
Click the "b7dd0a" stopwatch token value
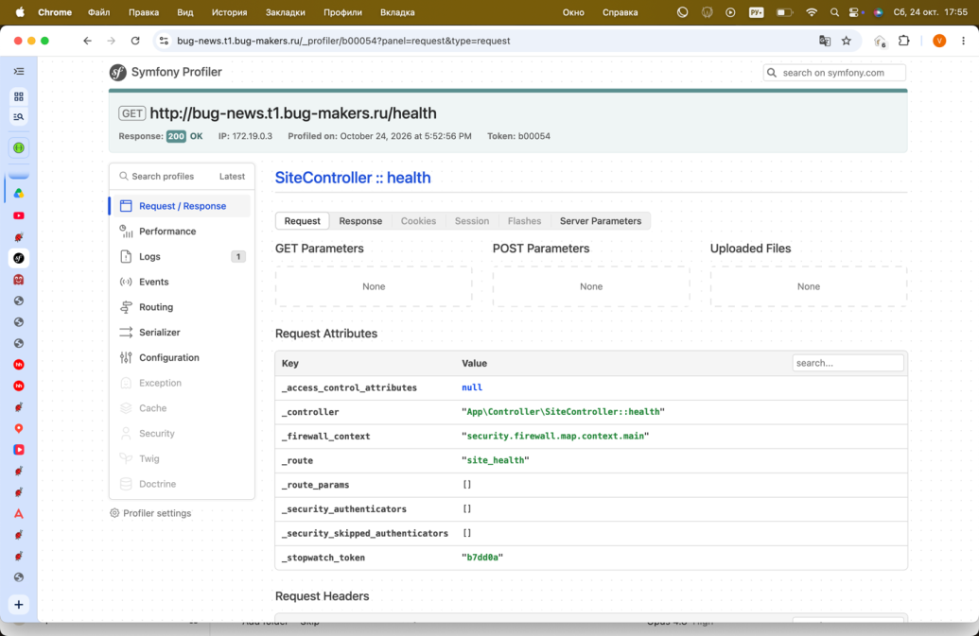tap(482, 558)
